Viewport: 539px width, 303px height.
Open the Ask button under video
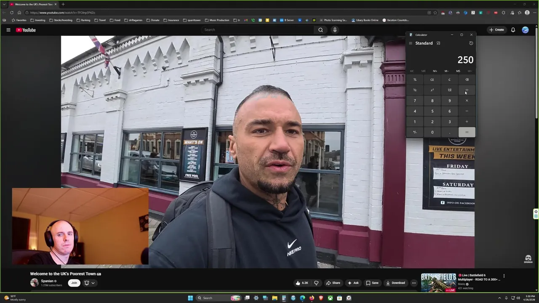click(353, 283)
